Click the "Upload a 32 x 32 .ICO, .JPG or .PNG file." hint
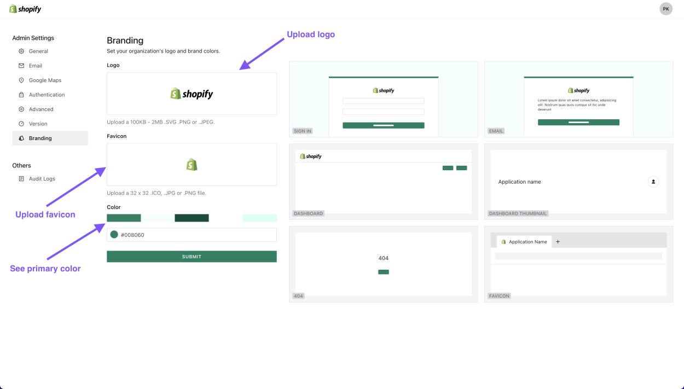The width and height of the screenshot is (684, 389). pos(156,193)
